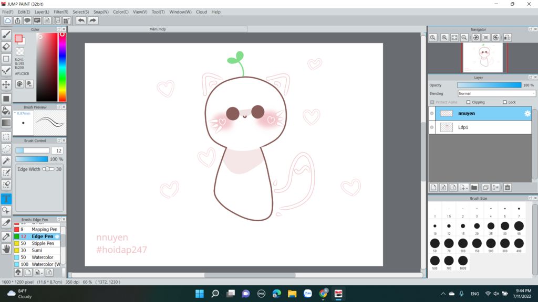The height and width of the screenshot is (302, 538).
Task: Click the foreground pink color swatch
Action: pos(18,38)
